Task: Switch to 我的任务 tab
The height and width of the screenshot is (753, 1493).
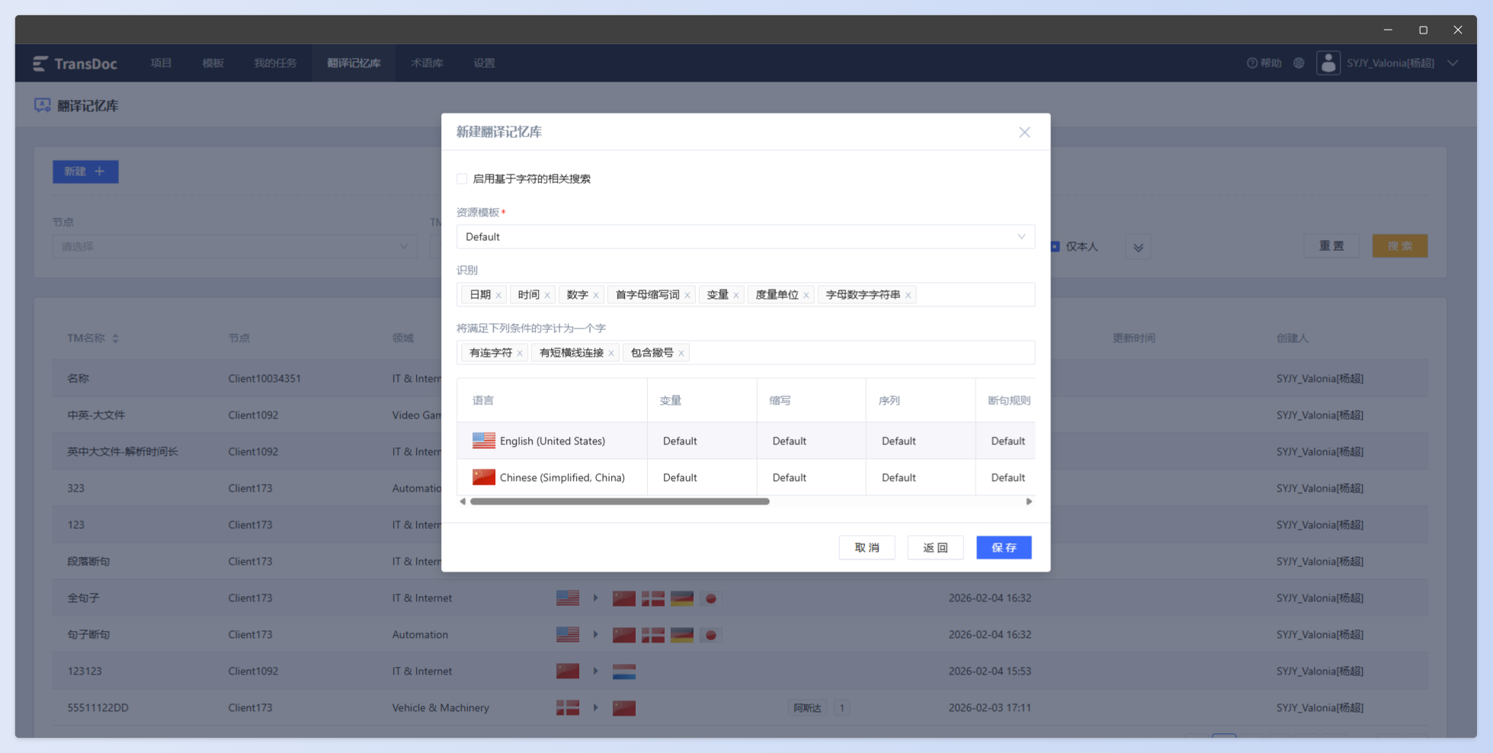Action: tap(275, 63)
